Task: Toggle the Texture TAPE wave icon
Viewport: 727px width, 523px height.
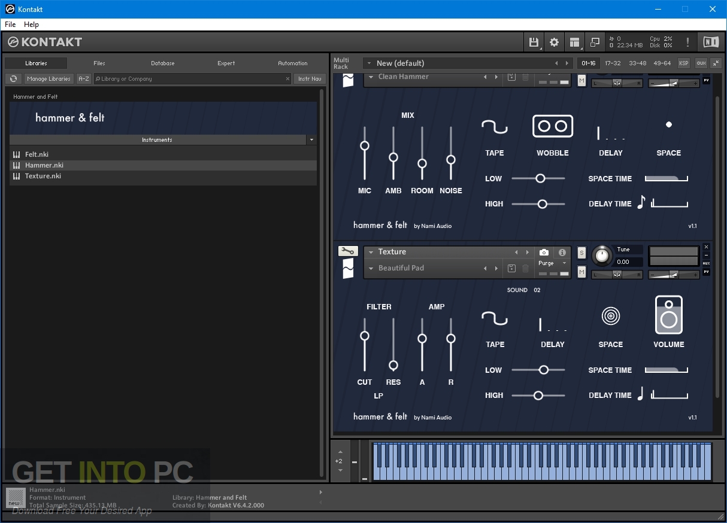Action: point(495,318)
